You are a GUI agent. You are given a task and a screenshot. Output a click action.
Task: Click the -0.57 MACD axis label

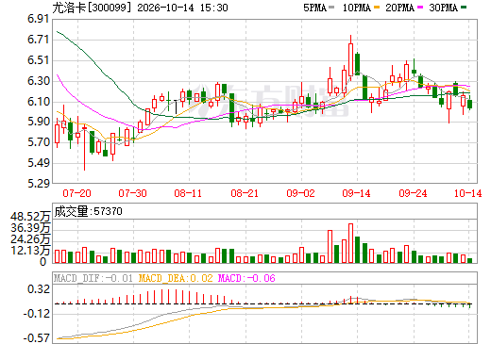(36, 338)
